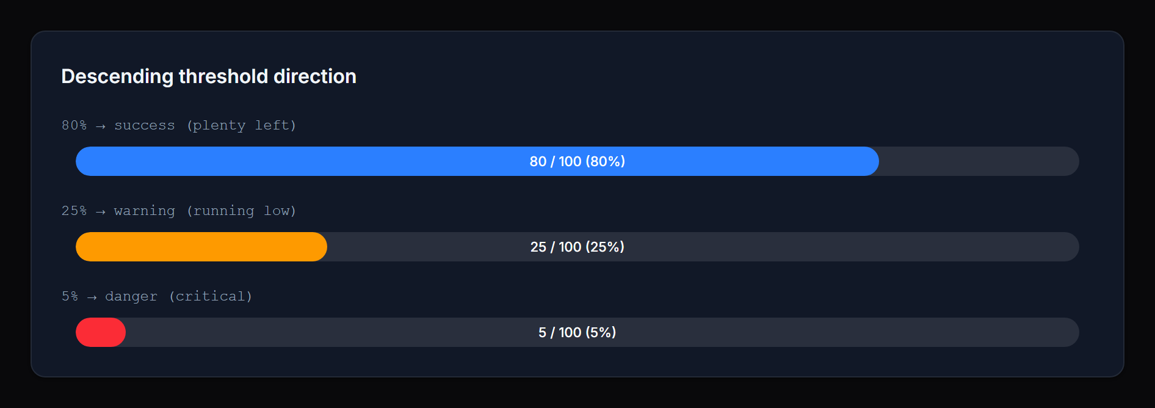This screenshot has width=1155, height=408.
Task: Click the arrow in the success caption
Action: tap(101, 126)
